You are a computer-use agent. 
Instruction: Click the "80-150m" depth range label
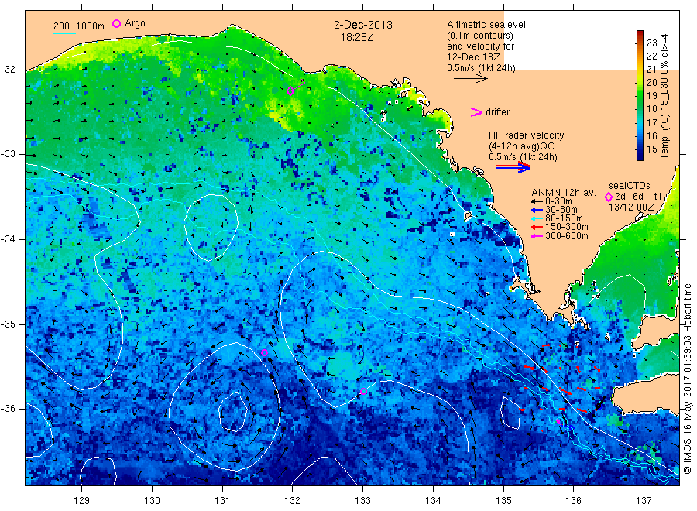pos(564,218)
